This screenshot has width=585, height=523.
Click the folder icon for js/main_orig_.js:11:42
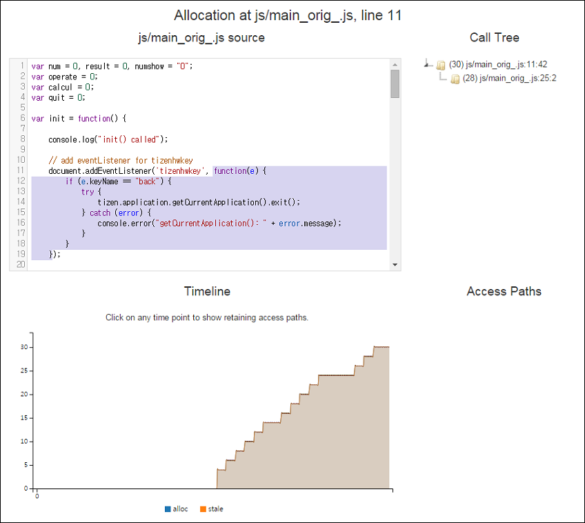[x=440, y=65]
